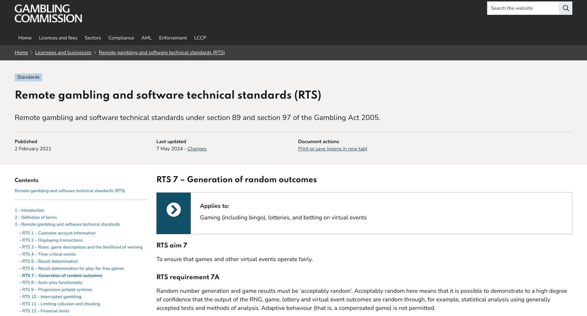Click Print or save (opens in new tab)
587x316 pixels.
(333, 149)
